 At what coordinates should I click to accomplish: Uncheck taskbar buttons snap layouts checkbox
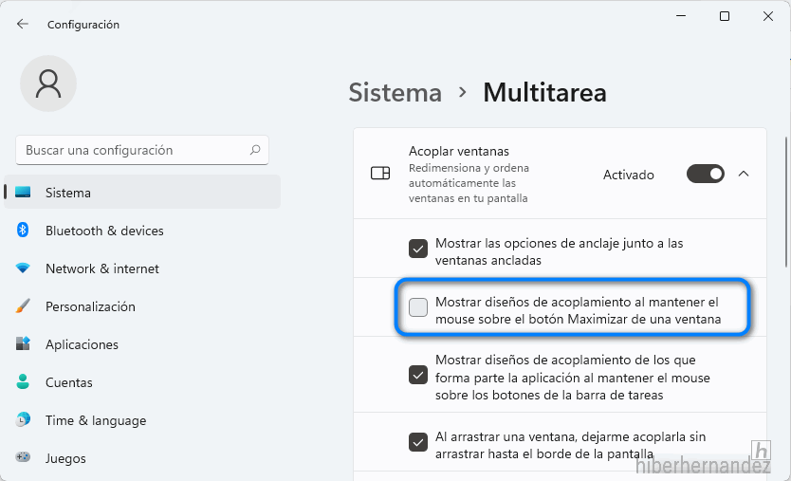[418, 375]
